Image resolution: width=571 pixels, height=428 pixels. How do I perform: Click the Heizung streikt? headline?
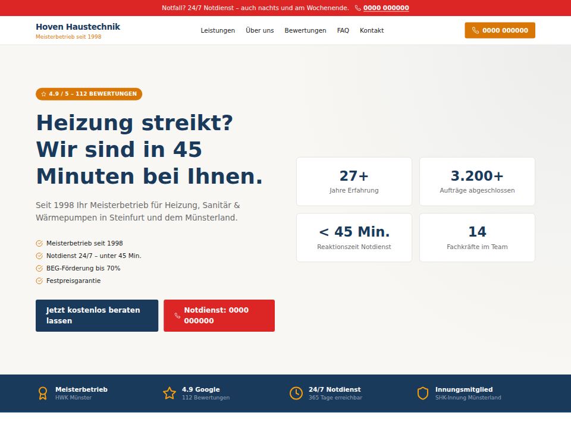coord(149,150)
